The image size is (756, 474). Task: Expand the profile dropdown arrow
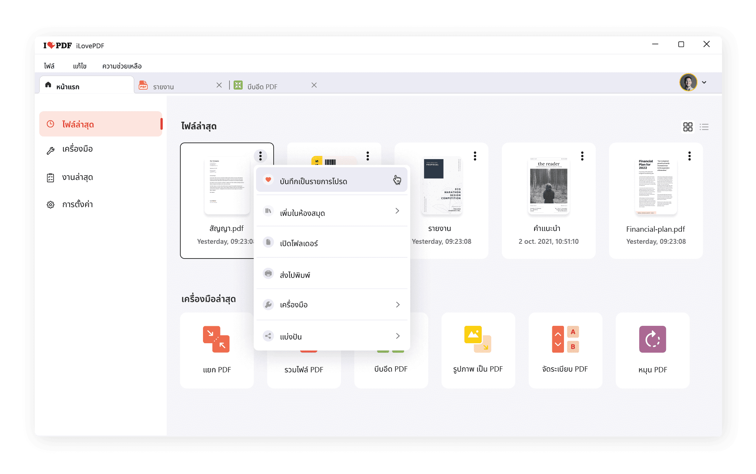[x=704, y=82]
